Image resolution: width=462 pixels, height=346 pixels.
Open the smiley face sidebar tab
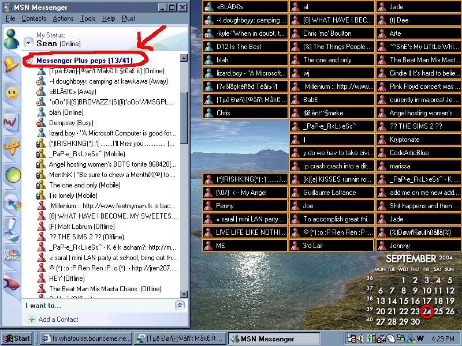pos(12,93)
